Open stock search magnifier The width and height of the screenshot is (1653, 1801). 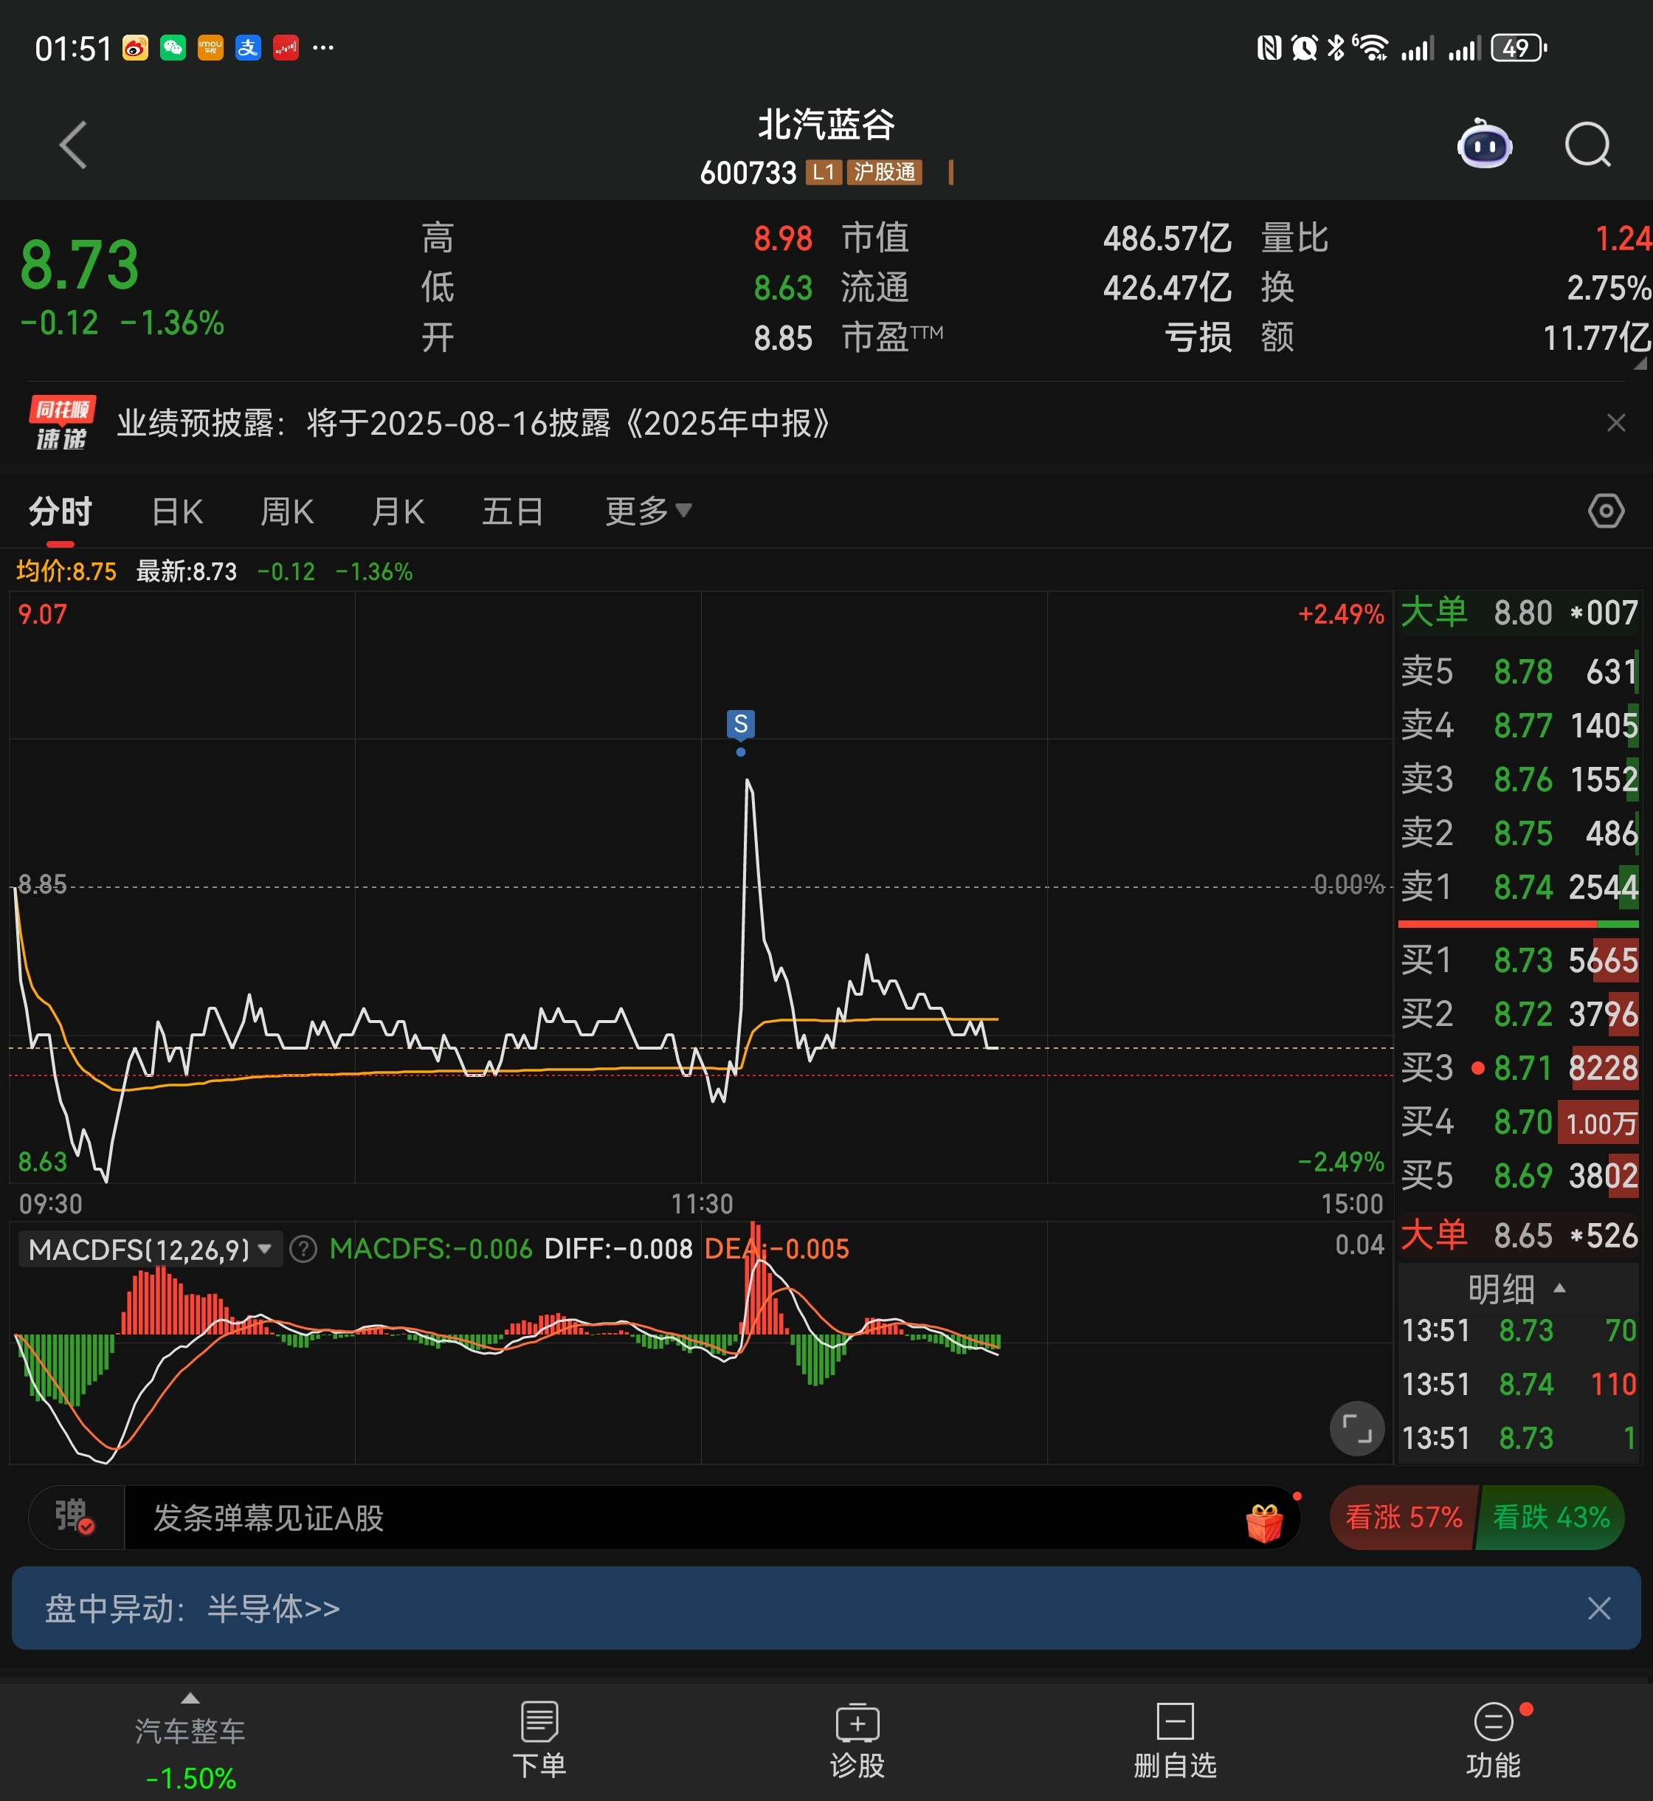[x=1589, y=144]
